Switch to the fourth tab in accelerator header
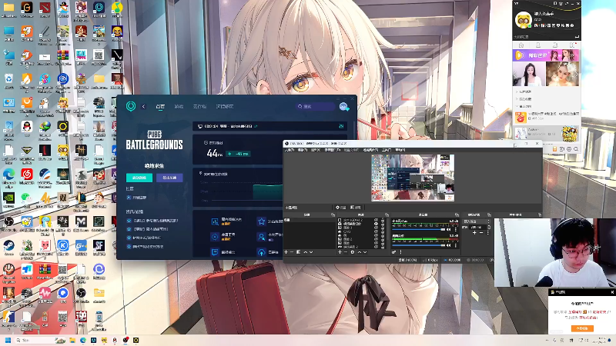The image size is (616, 346). 225,106
